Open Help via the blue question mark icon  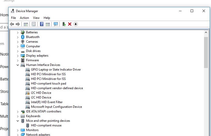click(x=41, y=24)
